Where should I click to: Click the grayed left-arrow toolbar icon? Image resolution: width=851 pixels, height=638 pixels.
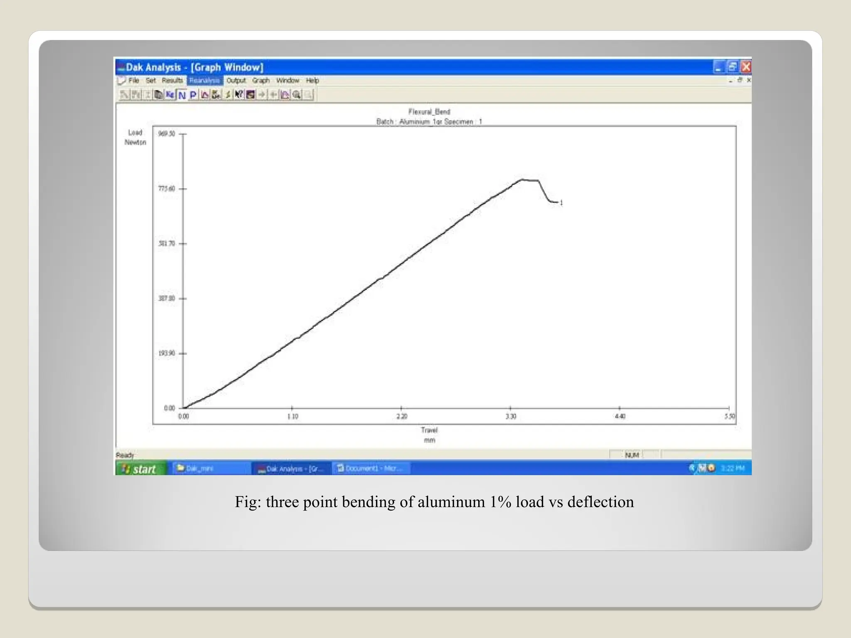click(x=273, y=95)
